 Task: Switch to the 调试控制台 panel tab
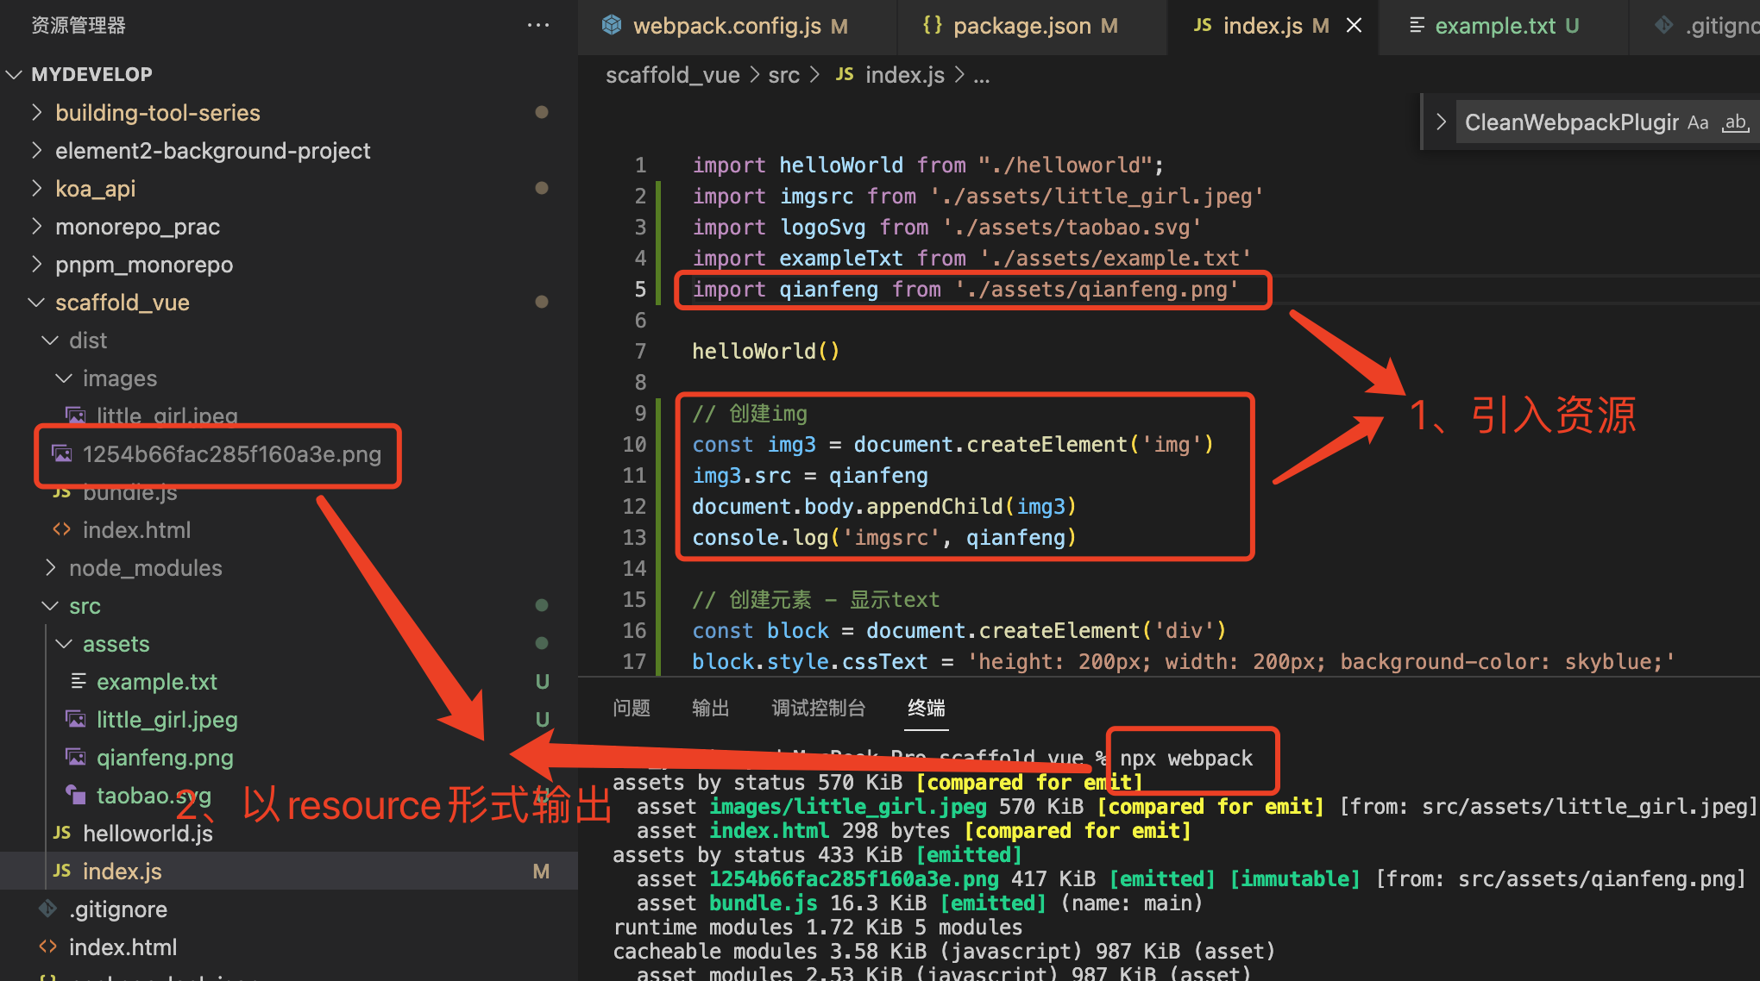[x=818, y=708]
